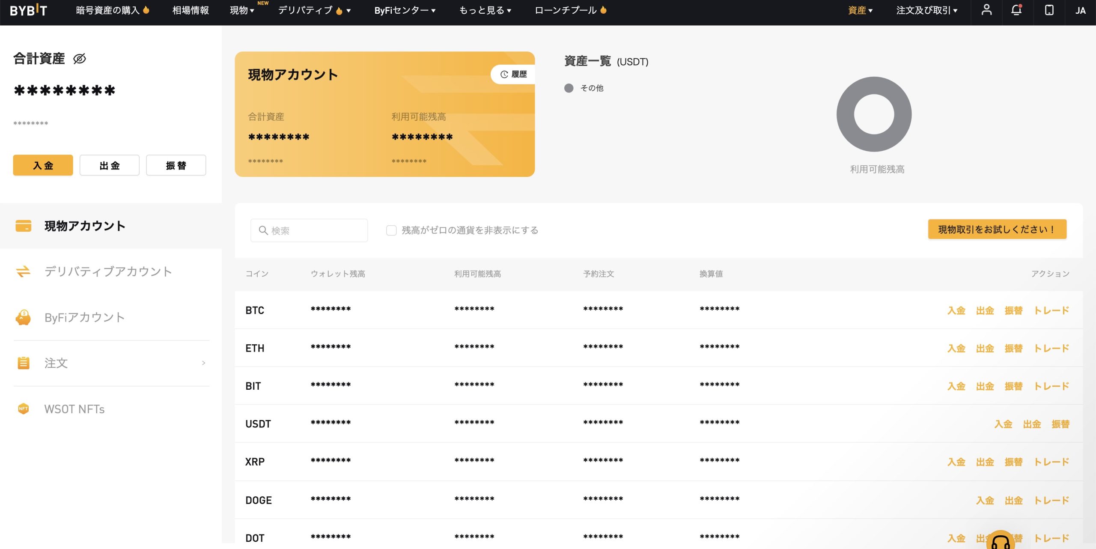This screenshot has height=549, width=1096.
Task: Open 相場情報 menu item
Action: click(x=191, y=10)
